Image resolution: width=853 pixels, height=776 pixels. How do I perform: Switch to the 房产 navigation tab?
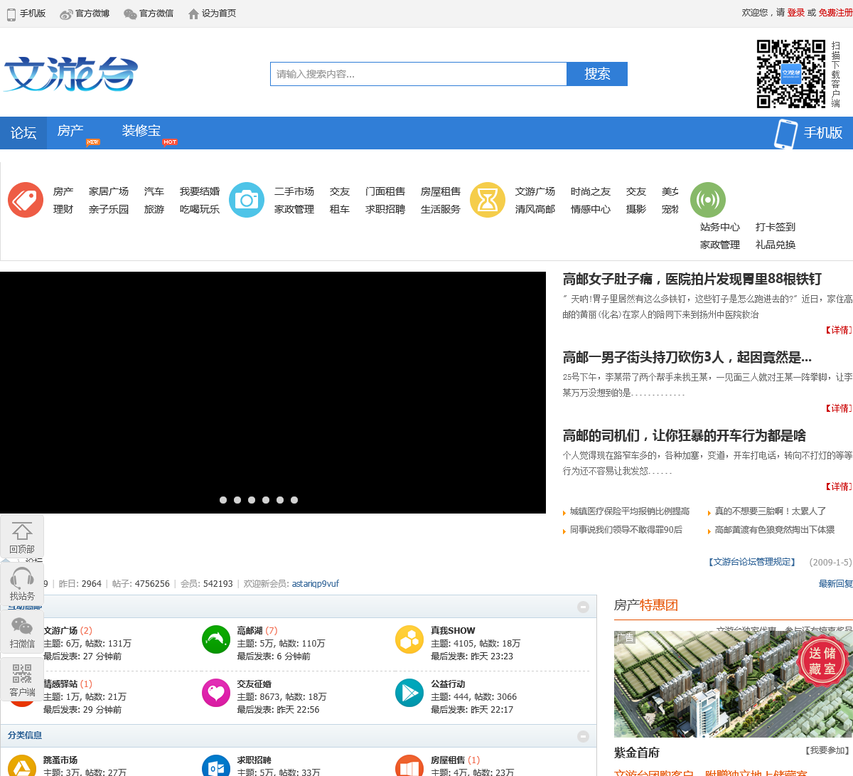pos(70,132)
